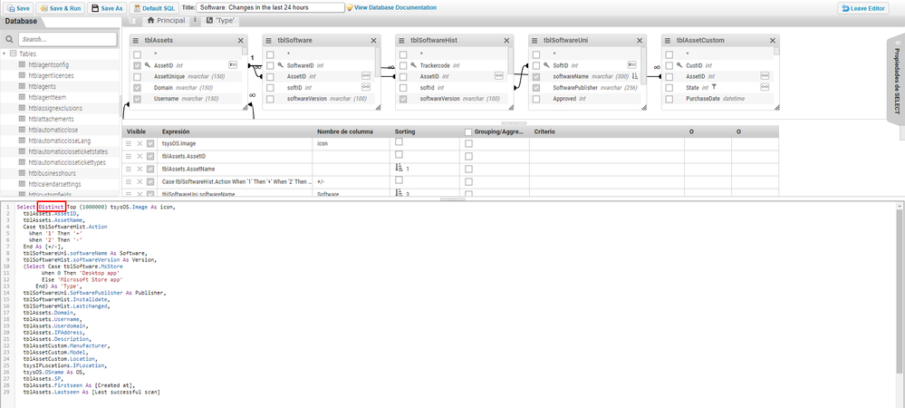Expand the Propiedades de SELECT side panel
905x408 pixels.
click(x=893, y=80)
